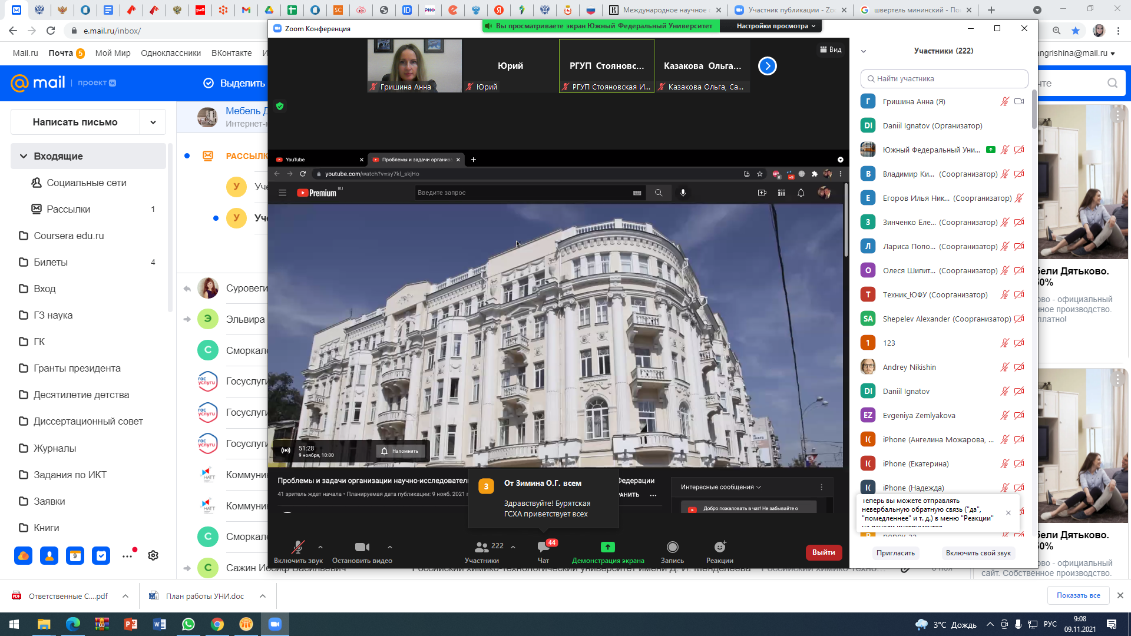Viewport: 1131px width, 636px height.
Task: Close the reactions hint tooltip
Action: tap(1008, 513)
